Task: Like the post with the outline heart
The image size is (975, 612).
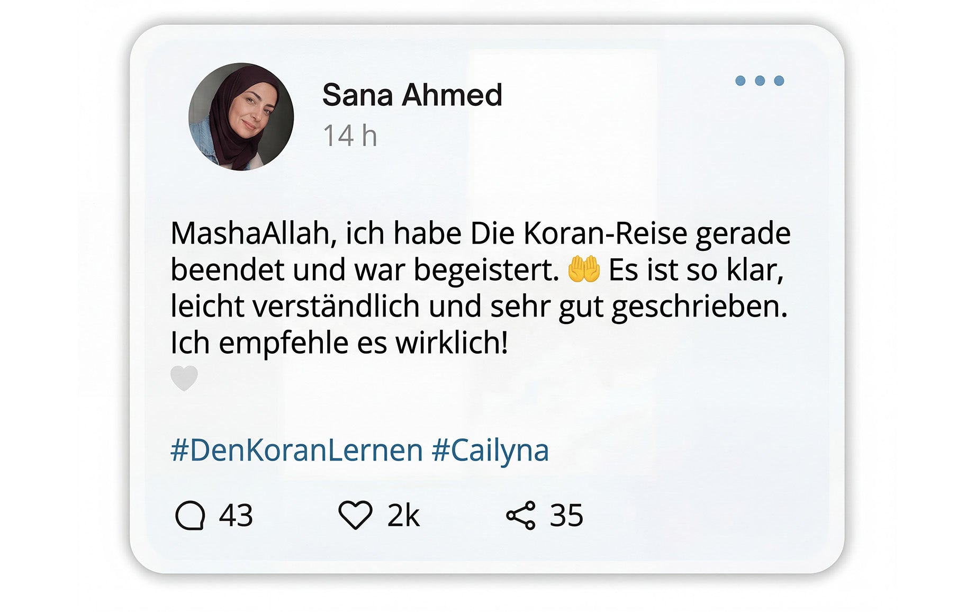Action: click(x=355, y=515)
